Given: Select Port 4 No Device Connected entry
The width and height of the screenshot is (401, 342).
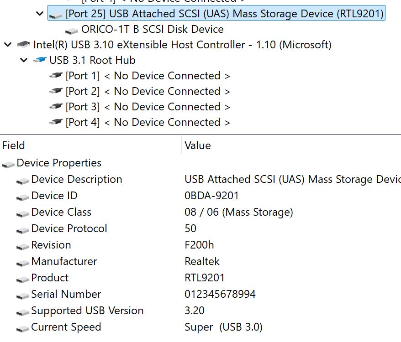Looking at the screenshot, I should tap(148, 122).
